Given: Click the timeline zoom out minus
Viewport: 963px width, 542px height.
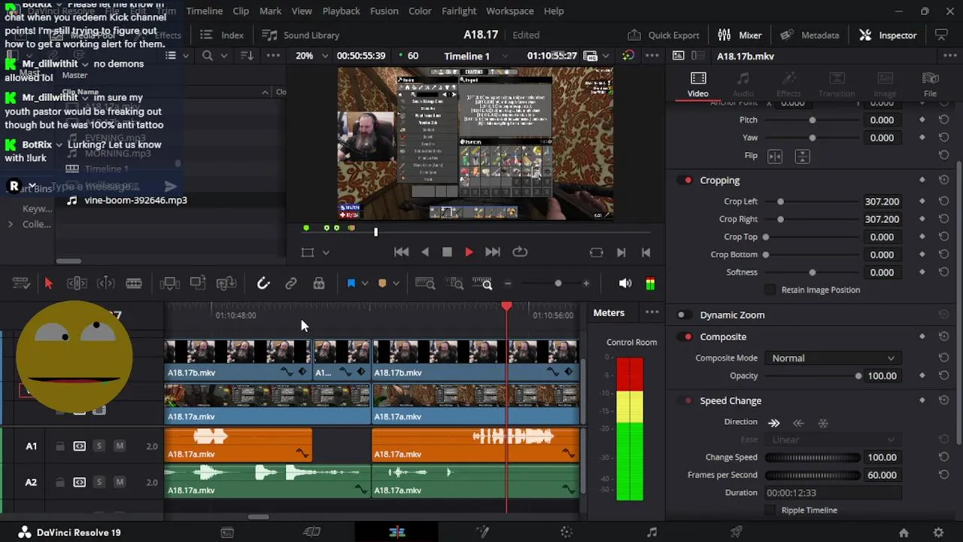Looking at the screenshot, I should coord(508,284).
